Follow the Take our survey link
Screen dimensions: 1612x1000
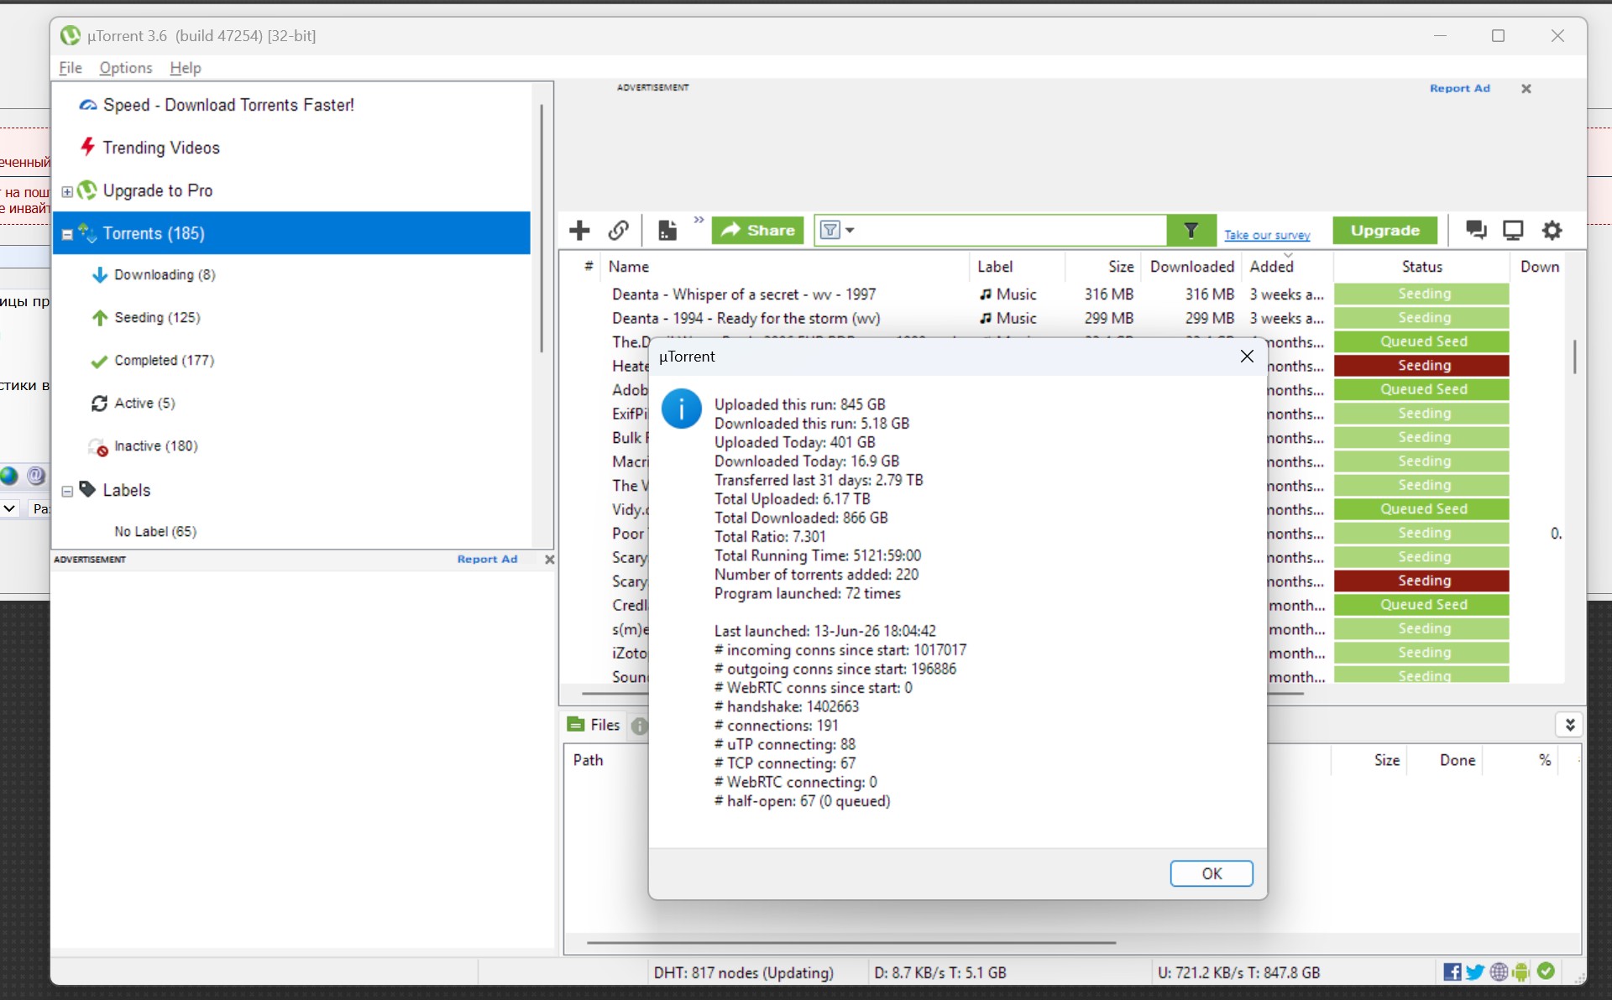point(1267,235)
